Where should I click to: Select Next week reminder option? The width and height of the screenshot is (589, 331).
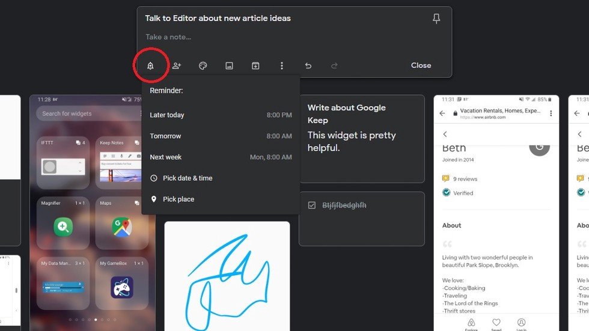[221, 157]
